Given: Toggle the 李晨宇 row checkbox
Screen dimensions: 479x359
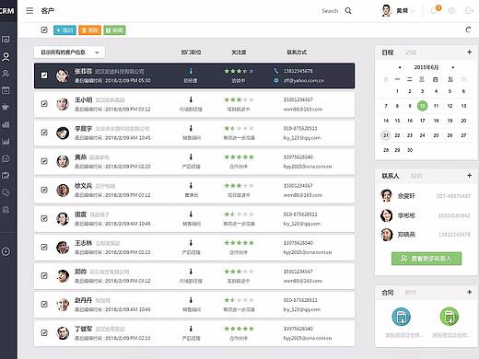Looking at the screenshot, I should point(44,133).
